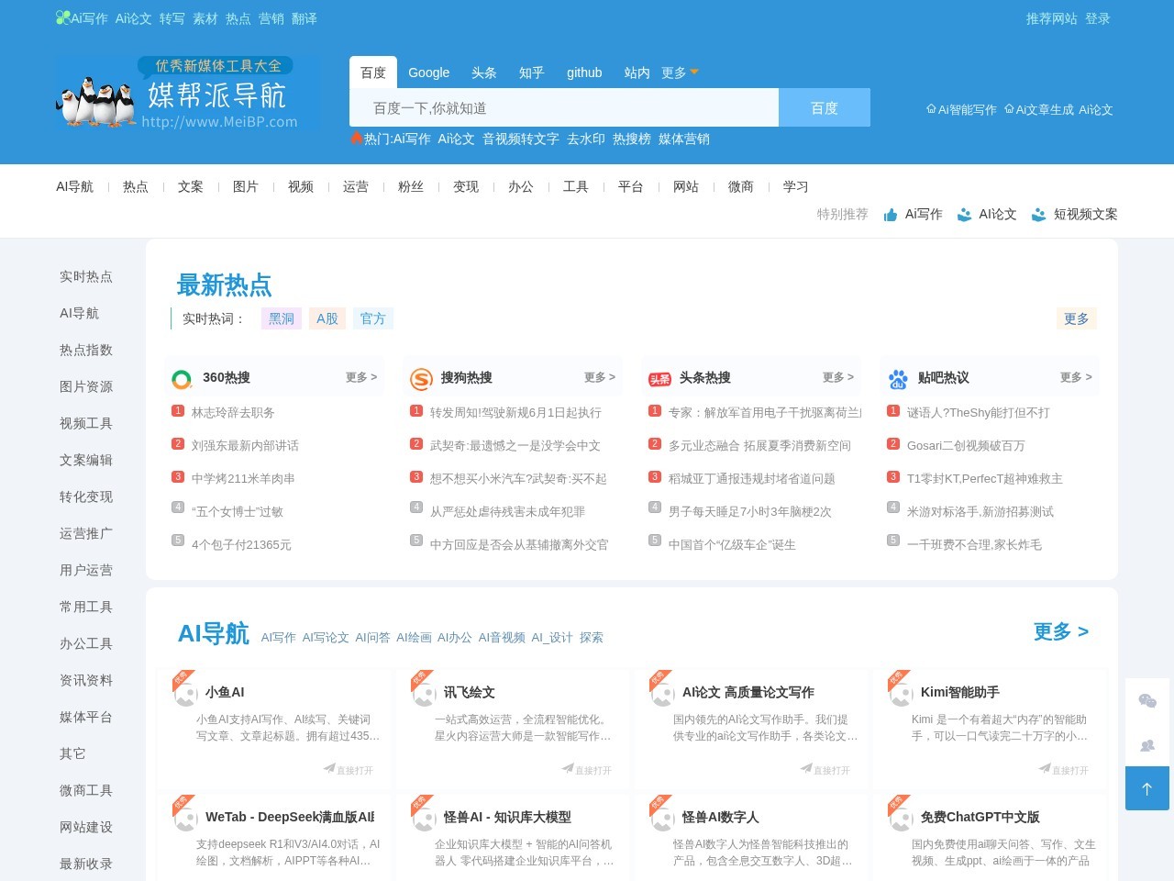Open the WeTab - DeepSeek card title
Viewport: 1174px width, 881px height.
pos(290,817)
